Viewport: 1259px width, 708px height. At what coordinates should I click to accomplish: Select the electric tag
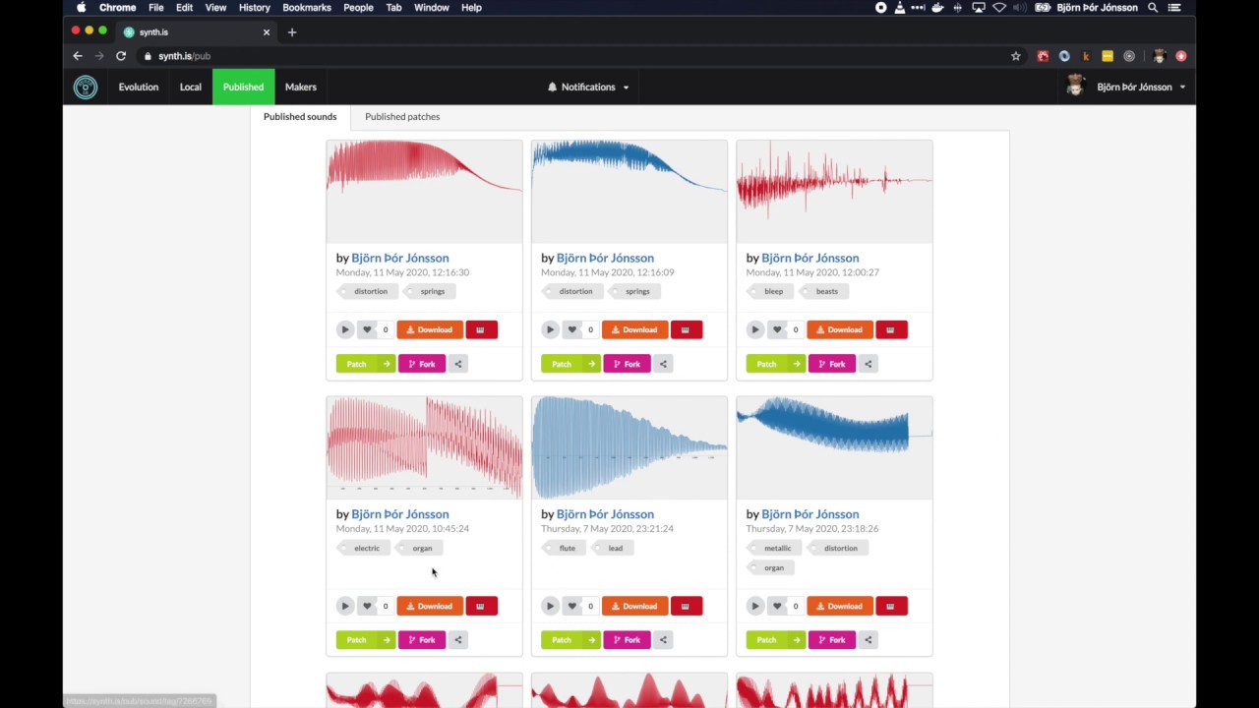[365, 548]
